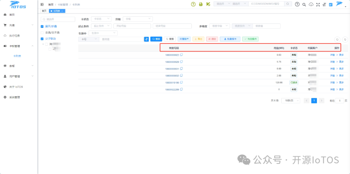Expand the 用户管理 sidebar menu
This screenshot has height=174, width=350.
(x=19, y=76)
